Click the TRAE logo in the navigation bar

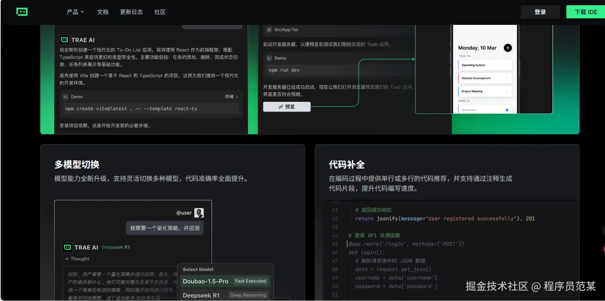[x=22, y=12]
